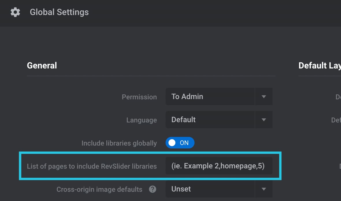Click the Include libraries globally label
This screenshot has width=341, height=201.
click(x=119, y=143)
